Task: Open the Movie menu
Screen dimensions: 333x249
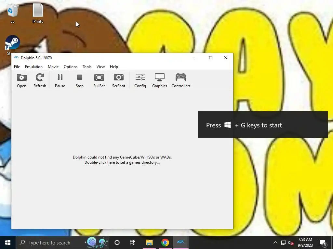Action: 53,67
